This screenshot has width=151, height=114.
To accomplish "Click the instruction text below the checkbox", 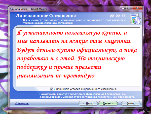I will tap(85, 95).
